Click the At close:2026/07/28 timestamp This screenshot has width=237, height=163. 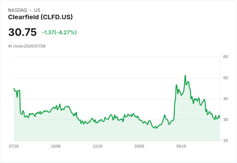pyautogui.click(x=27, y=46)
